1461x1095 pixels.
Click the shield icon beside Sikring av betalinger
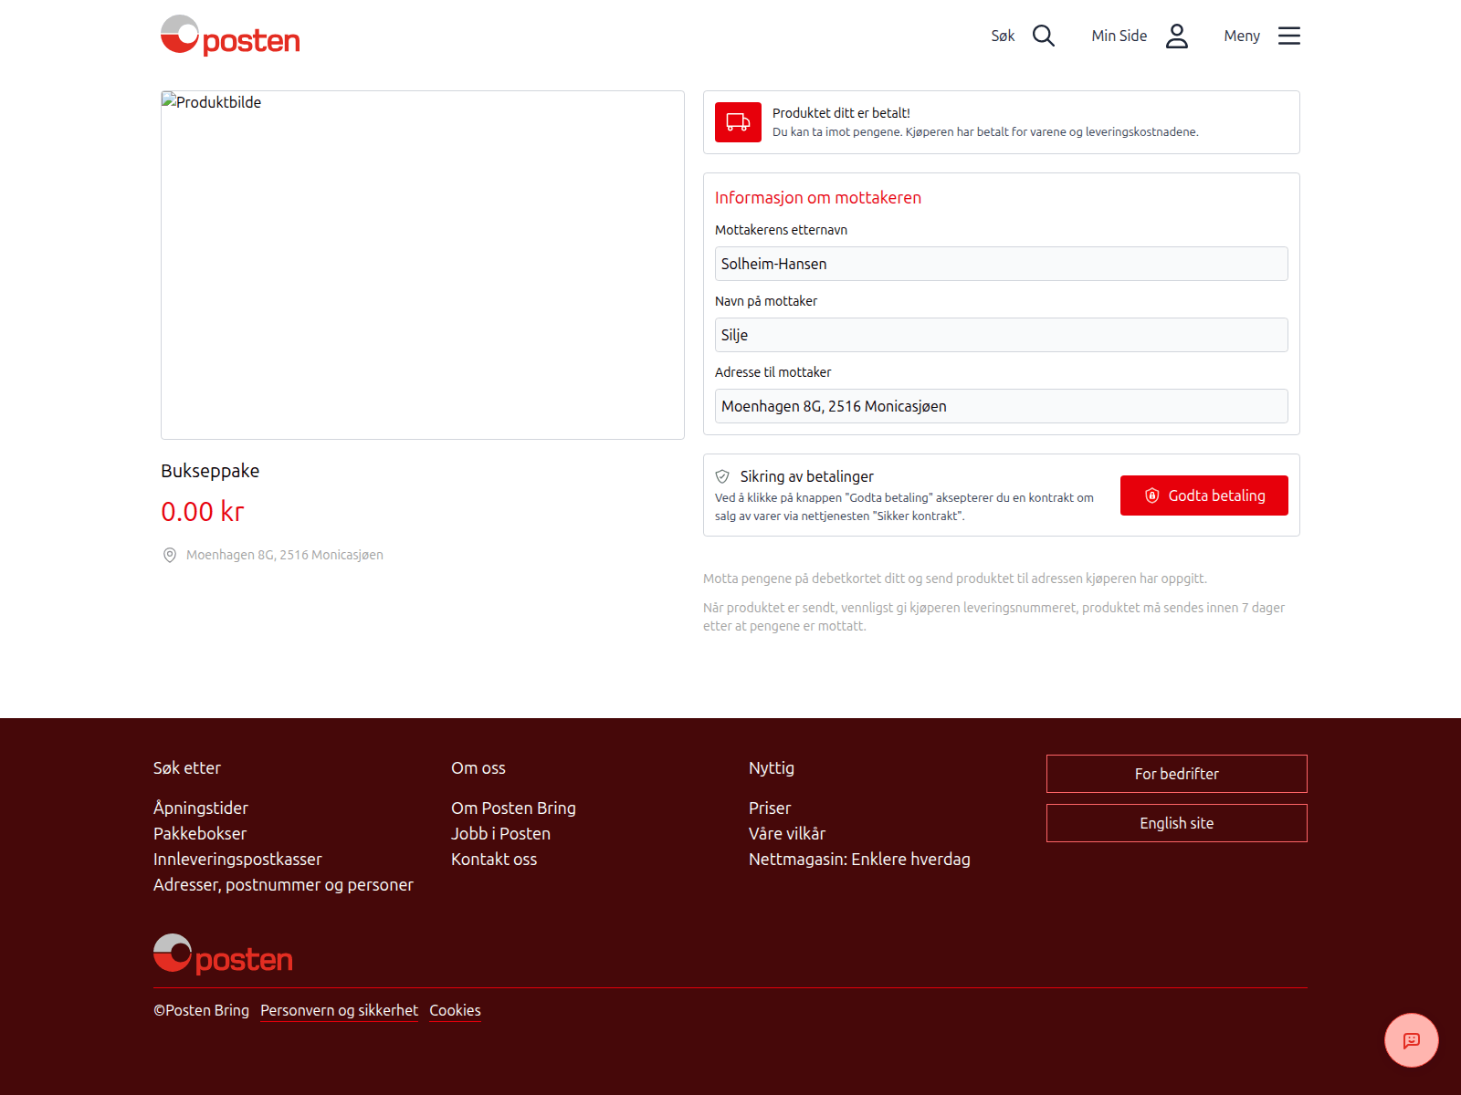(722, 476)
